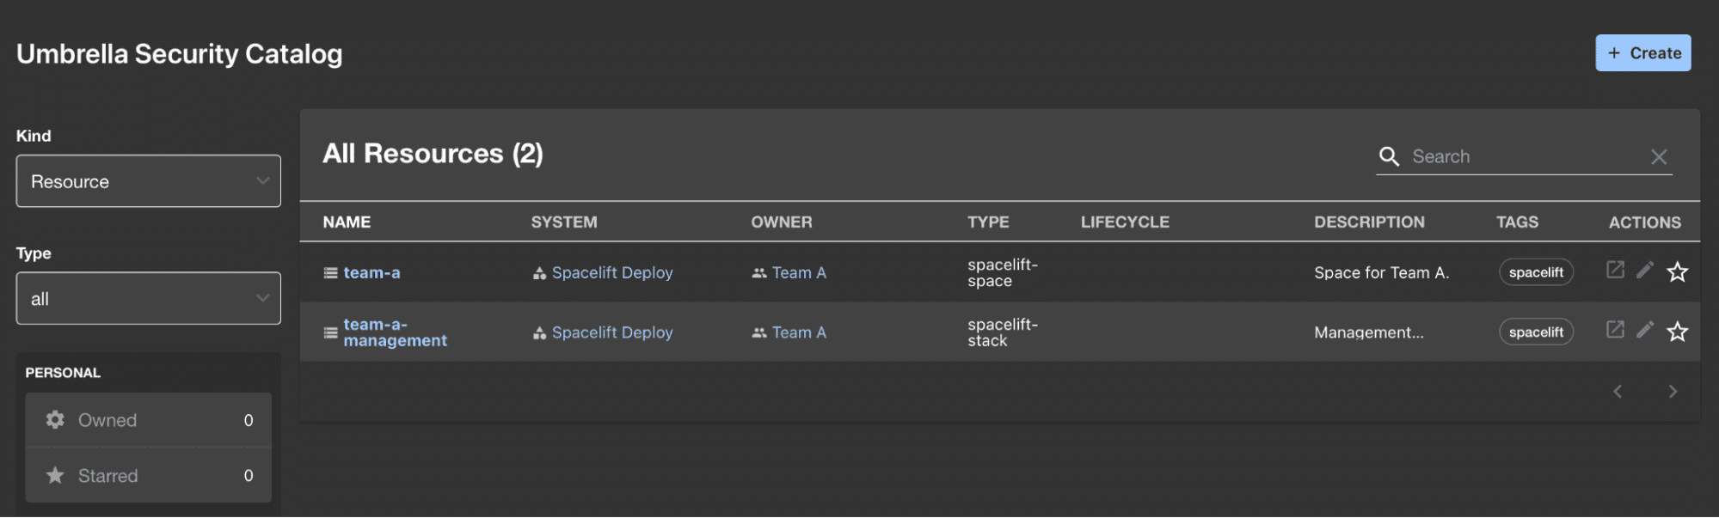Select the Owned filter in Personal
1719x518 pixels.
(148, 420)
